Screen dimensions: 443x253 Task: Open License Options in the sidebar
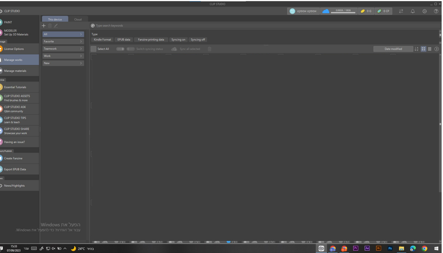tap(19, 49)
